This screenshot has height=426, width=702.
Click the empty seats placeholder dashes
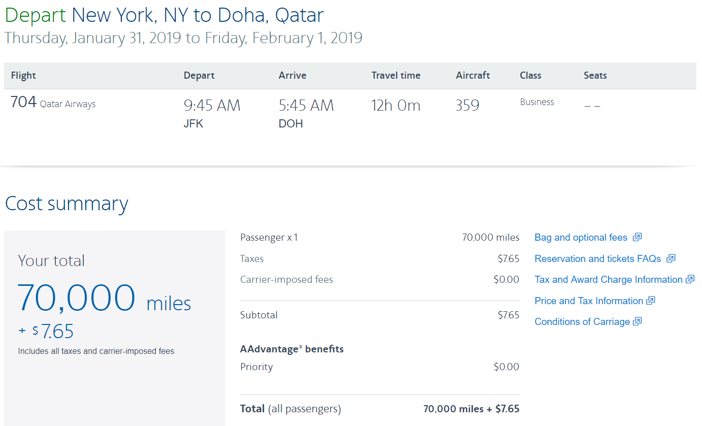tap(592, 106)
